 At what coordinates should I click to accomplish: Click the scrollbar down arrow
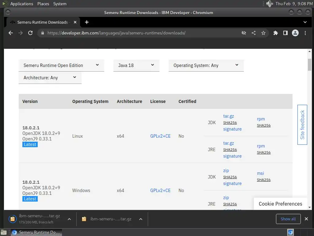click(x=310, y=207)
